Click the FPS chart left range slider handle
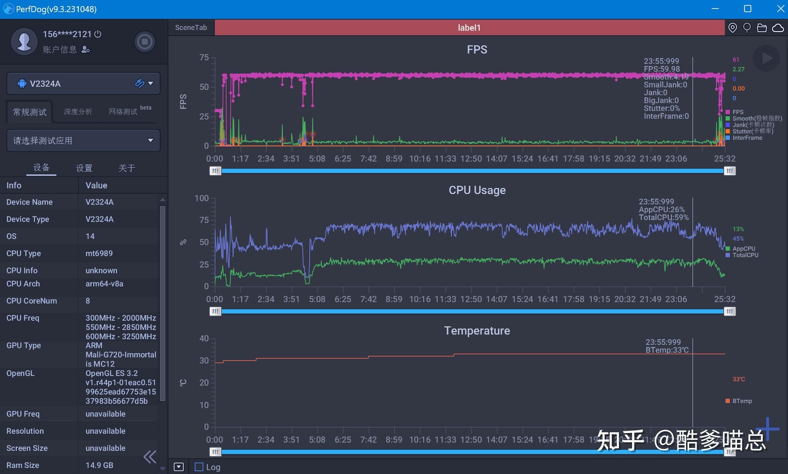The image size is (788, 474). pos(215,171)
